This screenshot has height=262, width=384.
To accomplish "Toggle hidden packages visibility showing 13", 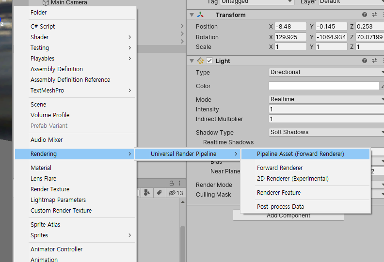I will (176, 193).
